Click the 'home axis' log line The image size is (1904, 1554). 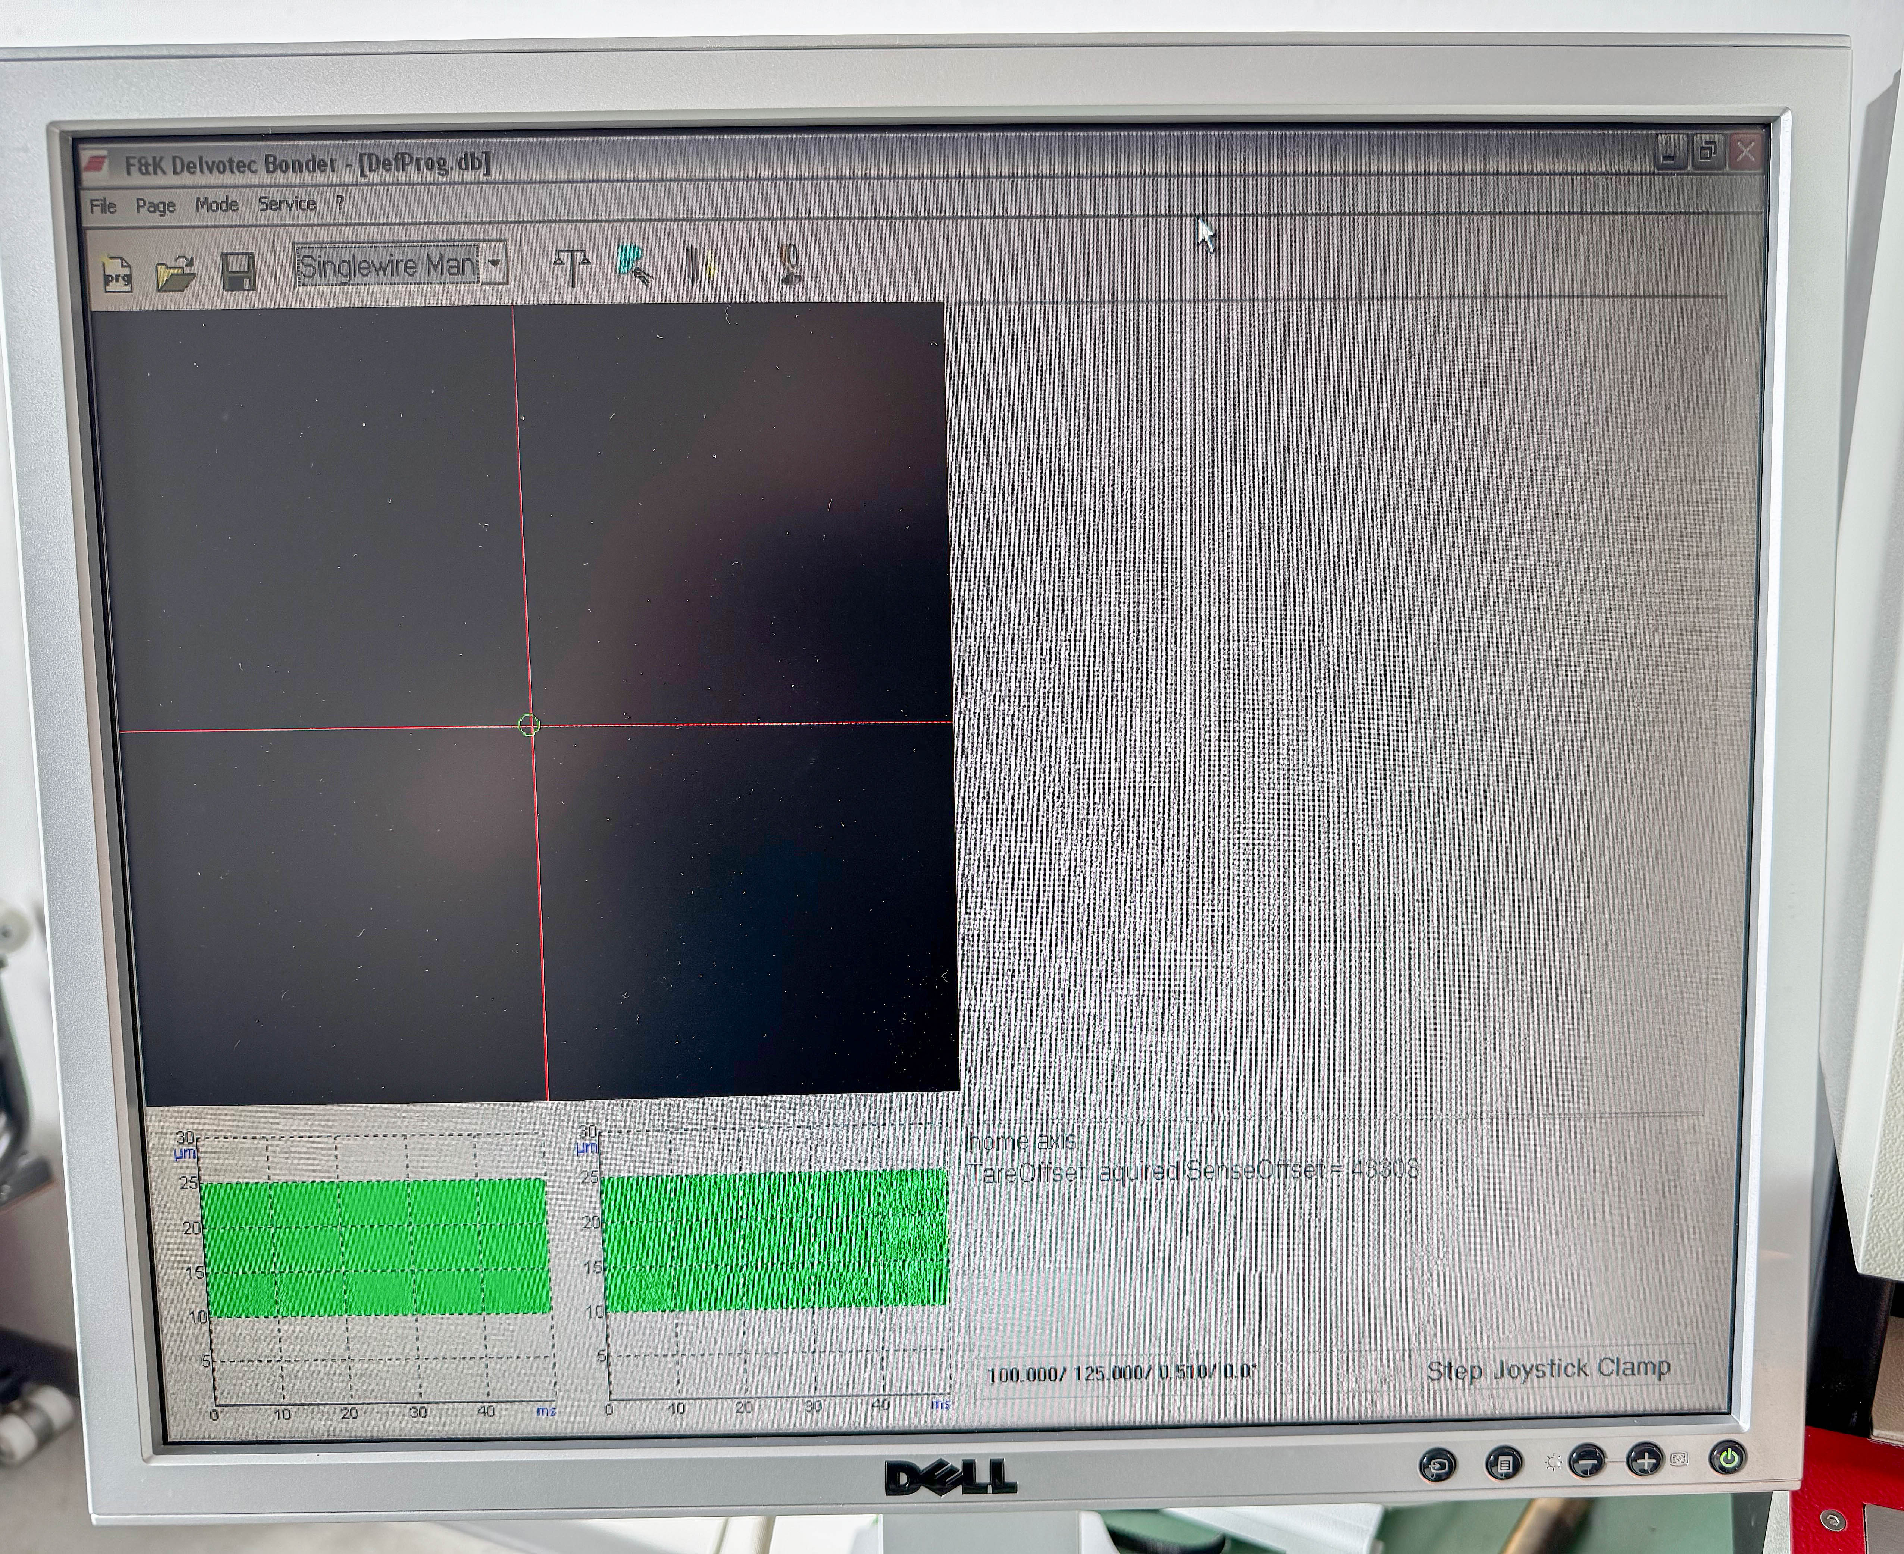tap(1022, 1141)
